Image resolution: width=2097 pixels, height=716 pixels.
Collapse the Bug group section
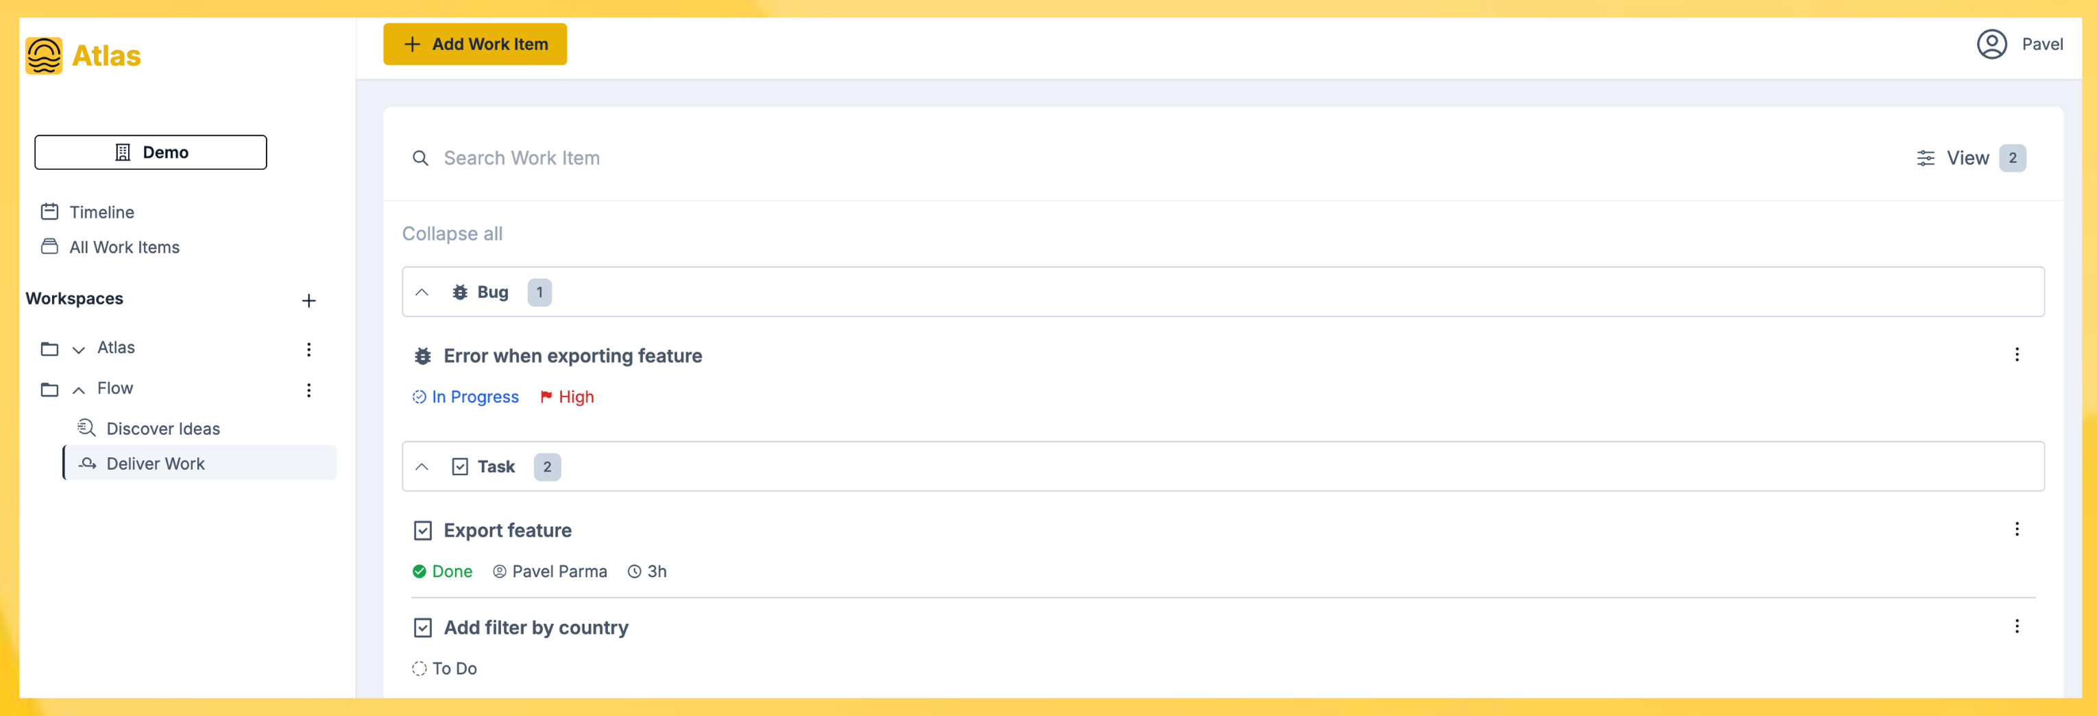(x=422, y=292)
